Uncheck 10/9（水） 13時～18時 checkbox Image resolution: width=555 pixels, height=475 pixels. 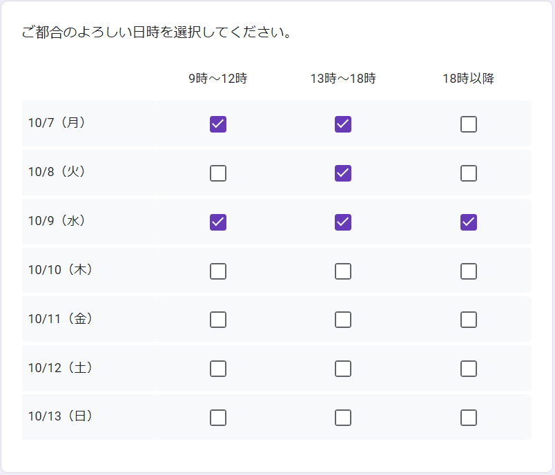[x=343, y=222]
